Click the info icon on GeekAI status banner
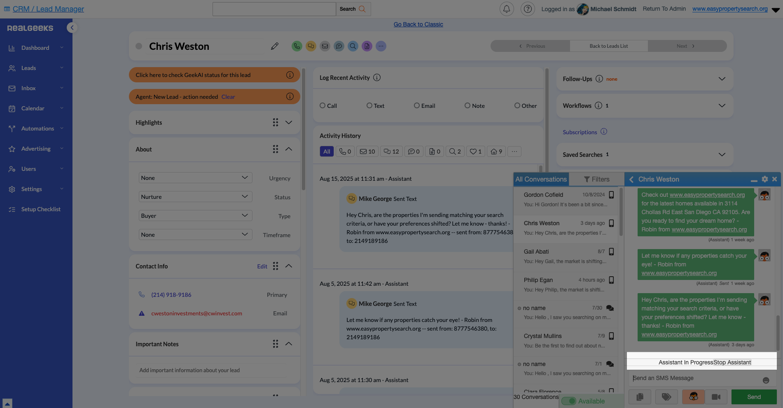The width and height of the screenshot is (783, 408). click(290, 75)
